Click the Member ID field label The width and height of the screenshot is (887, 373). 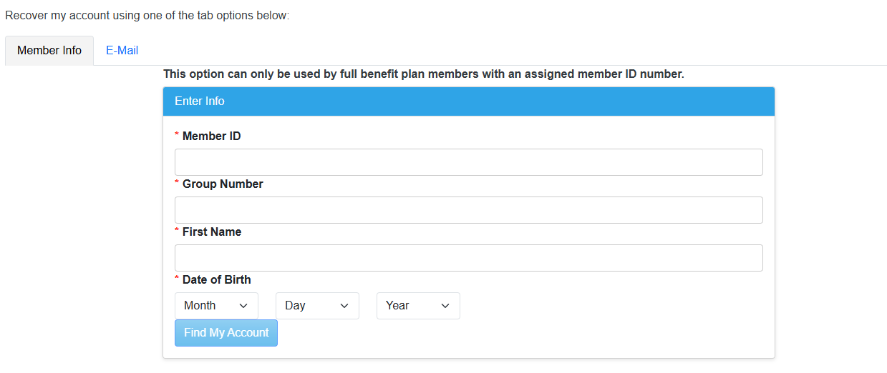(211, 136)
